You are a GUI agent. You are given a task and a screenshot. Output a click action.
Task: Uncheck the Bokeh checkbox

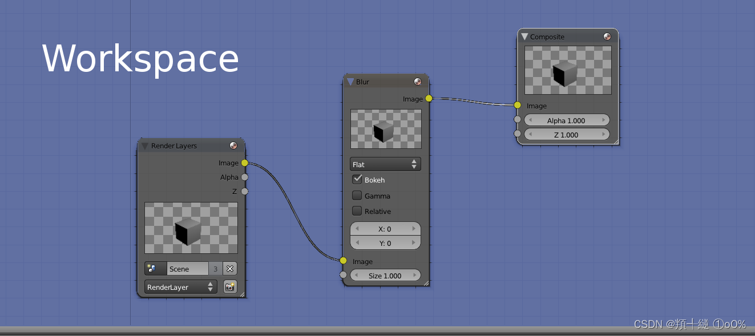357,179
